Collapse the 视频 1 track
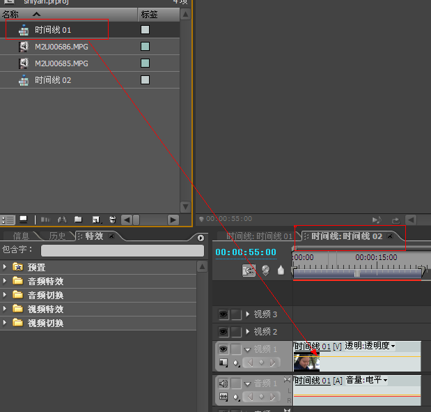 247,349
